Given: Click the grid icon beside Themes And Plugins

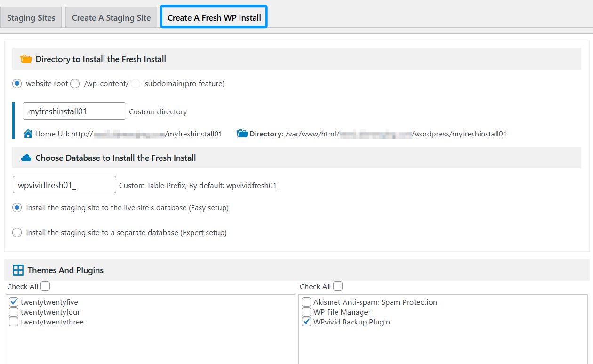Looking at the screenshot, I should [x=18, y=270].
